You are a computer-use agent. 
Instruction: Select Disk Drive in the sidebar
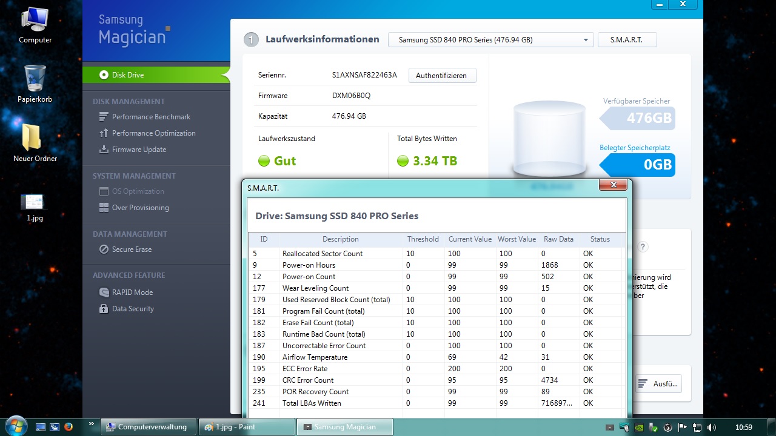tap(156, 75)
